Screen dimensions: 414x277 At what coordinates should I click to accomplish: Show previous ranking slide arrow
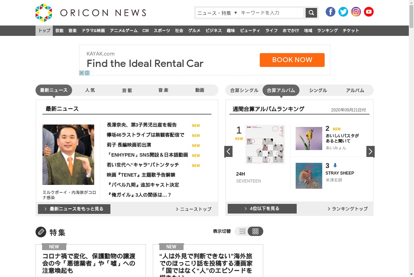point(228,151)
